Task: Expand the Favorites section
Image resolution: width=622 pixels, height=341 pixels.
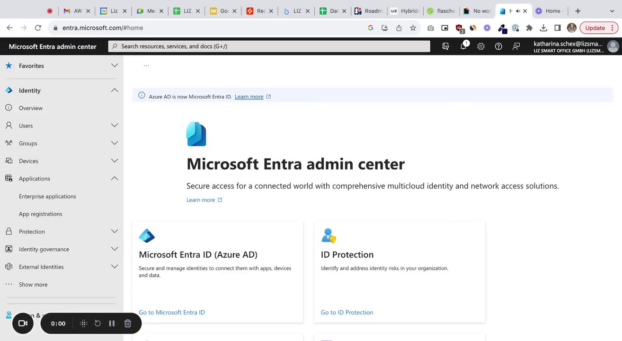Action: [115, 65]
